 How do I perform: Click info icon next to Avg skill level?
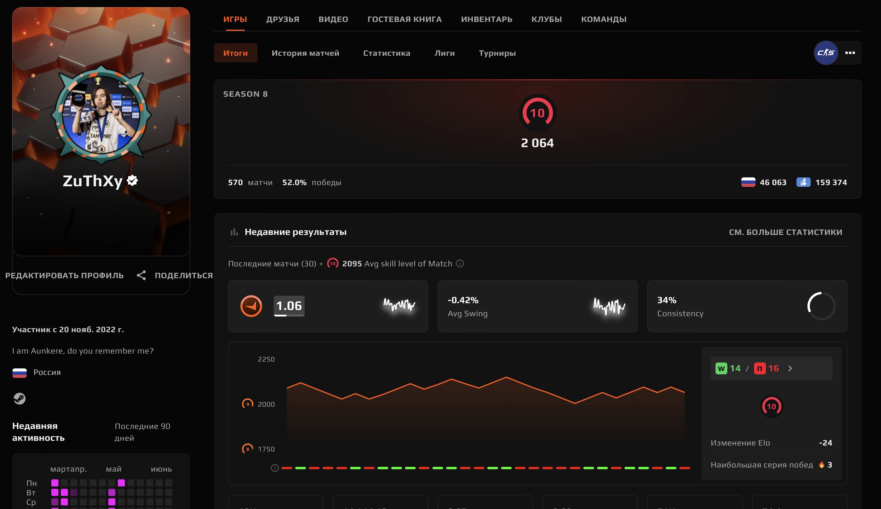[460, 263]
